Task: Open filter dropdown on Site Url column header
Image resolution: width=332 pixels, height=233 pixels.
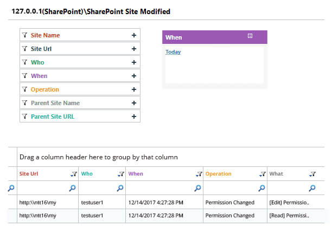Action: (x=74, y=174)
